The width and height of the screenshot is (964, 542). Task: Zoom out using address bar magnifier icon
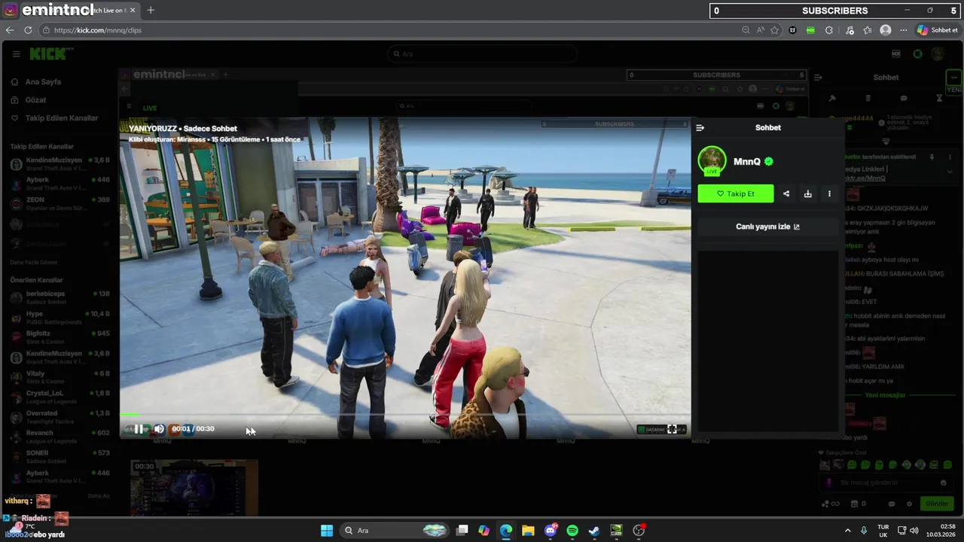point(746,30)
